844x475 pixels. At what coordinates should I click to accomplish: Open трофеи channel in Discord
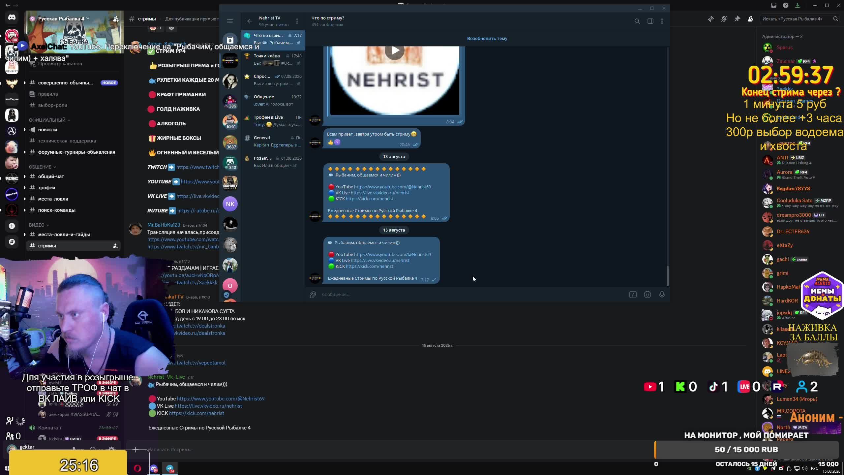[73, 188]
